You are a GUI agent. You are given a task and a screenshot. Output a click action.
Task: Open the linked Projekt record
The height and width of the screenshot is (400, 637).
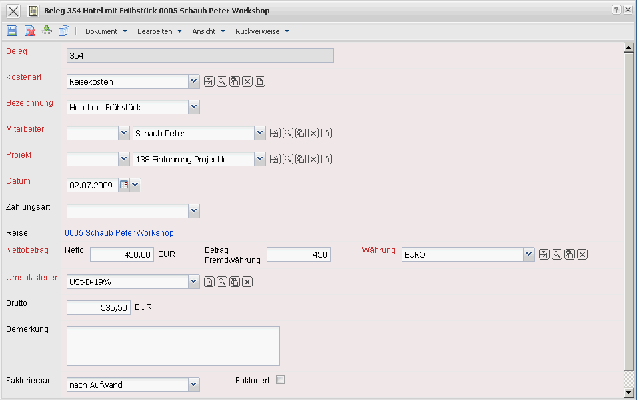[275, 159]
